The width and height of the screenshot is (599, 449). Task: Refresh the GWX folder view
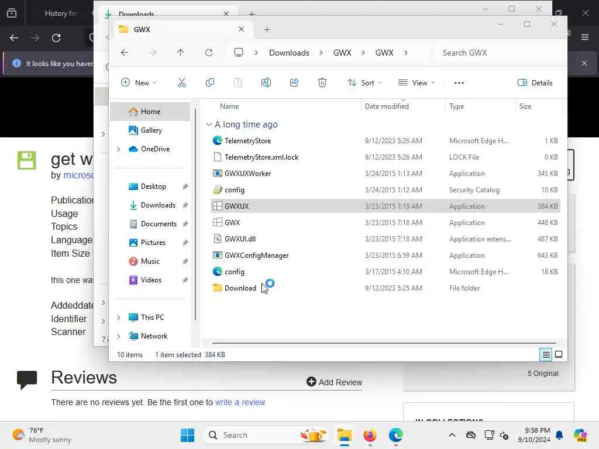(x=209, y=53)
